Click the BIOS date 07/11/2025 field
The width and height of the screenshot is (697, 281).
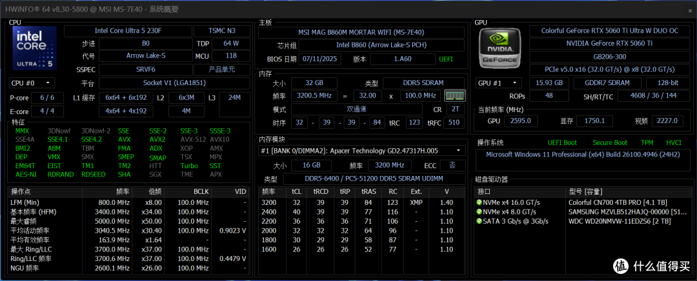point(320,59)
